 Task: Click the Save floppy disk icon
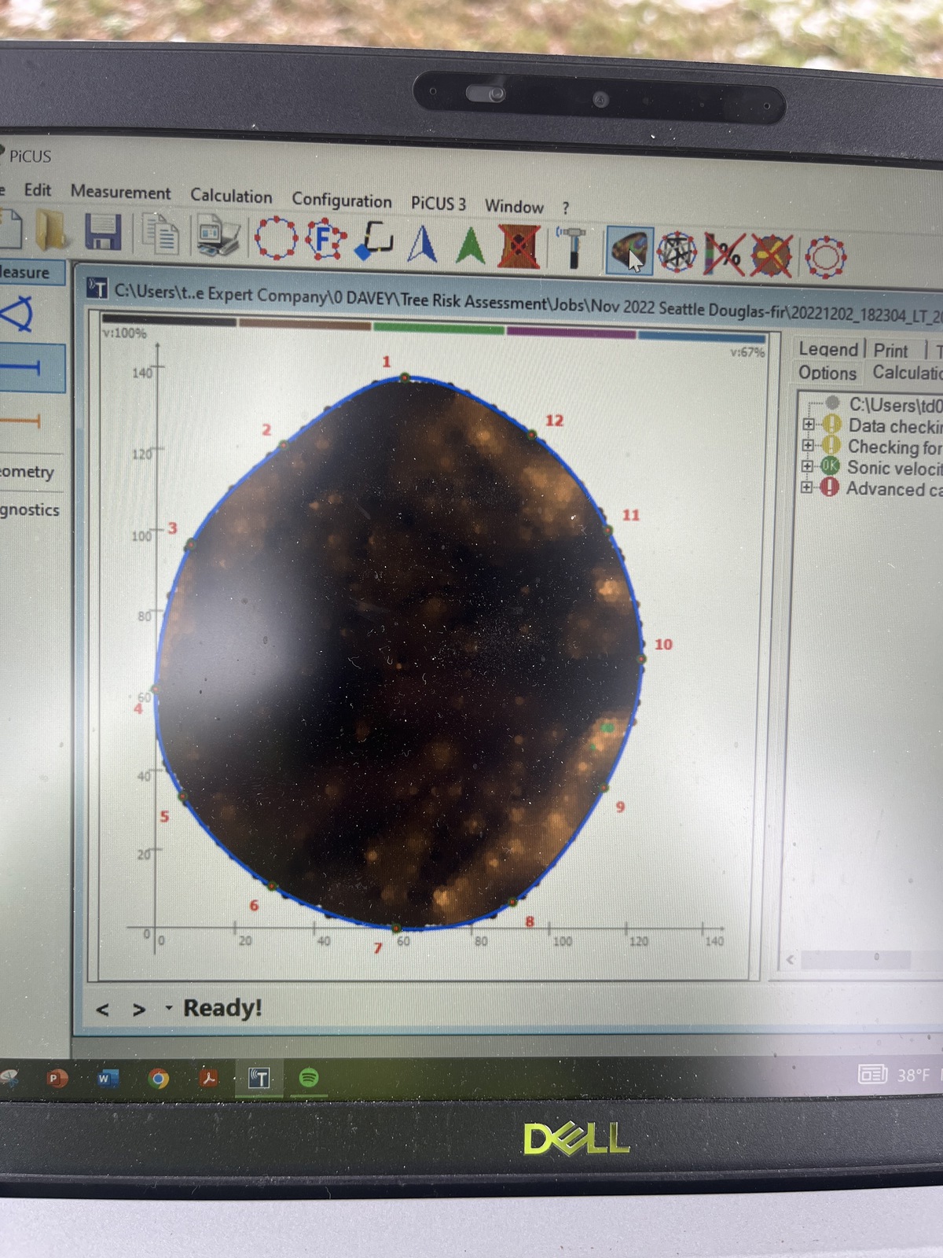tap(102, 233)
